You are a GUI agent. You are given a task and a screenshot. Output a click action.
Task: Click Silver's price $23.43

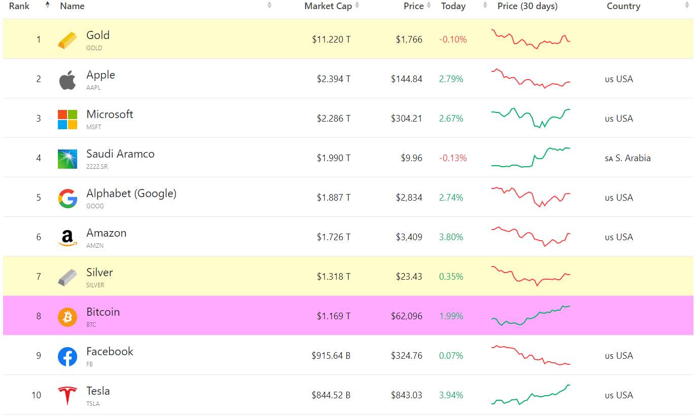coord(409,277)
